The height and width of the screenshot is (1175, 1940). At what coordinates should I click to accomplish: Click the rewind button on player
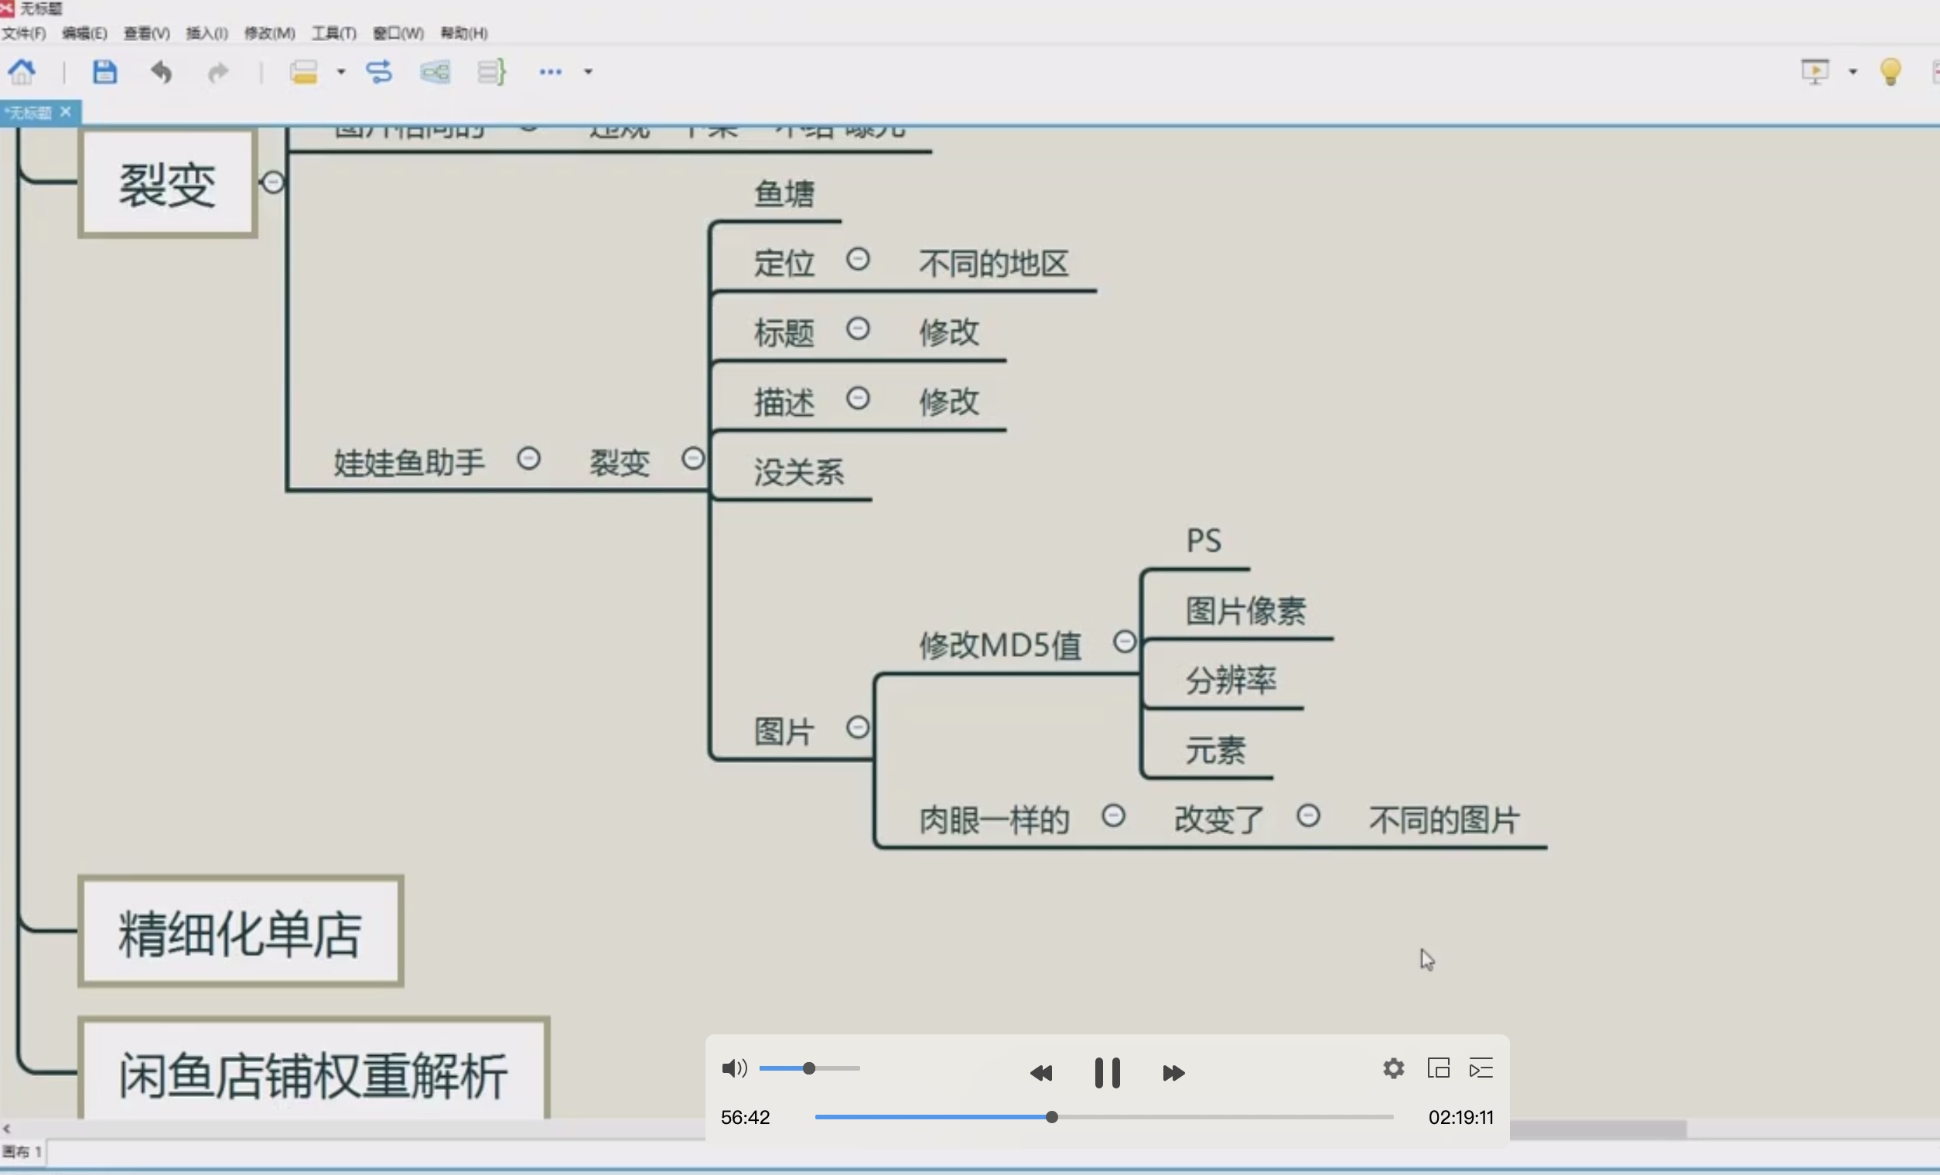point(1042,1070)
